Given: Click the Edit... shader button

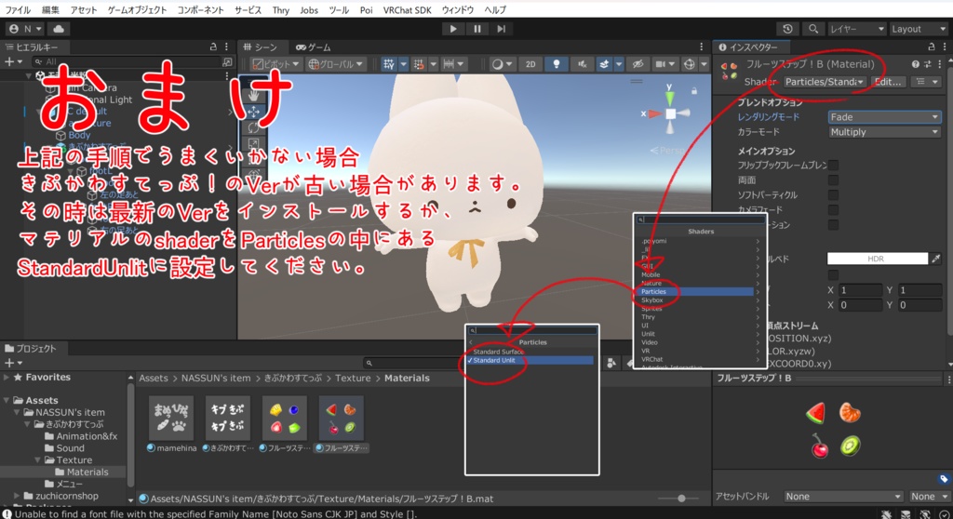Looking at the screenshot, I should [x=888, y=82].
